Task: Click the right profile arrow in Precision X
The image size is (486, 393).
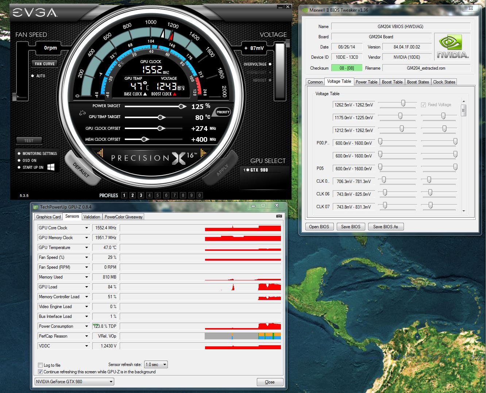Action: click(x=203, y=153)
